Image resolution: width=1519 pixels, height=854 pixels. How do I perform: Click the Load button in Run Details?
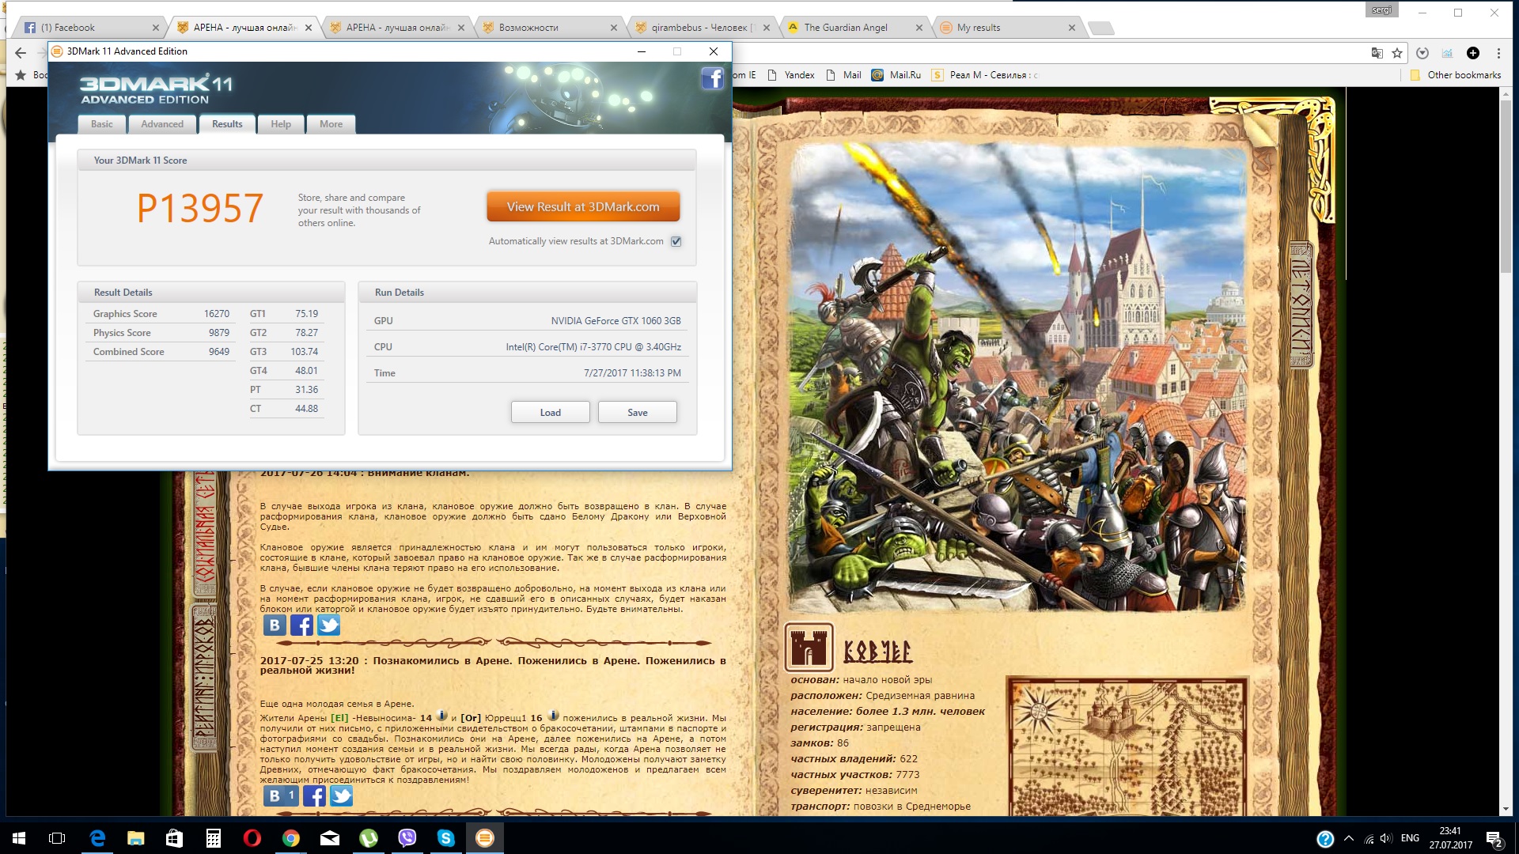(551, 412)
